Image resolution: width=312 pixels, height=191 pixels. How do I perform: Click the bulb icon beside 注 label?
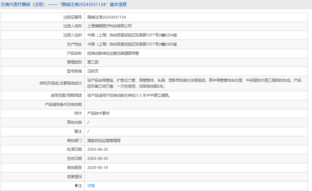[76, 186]
